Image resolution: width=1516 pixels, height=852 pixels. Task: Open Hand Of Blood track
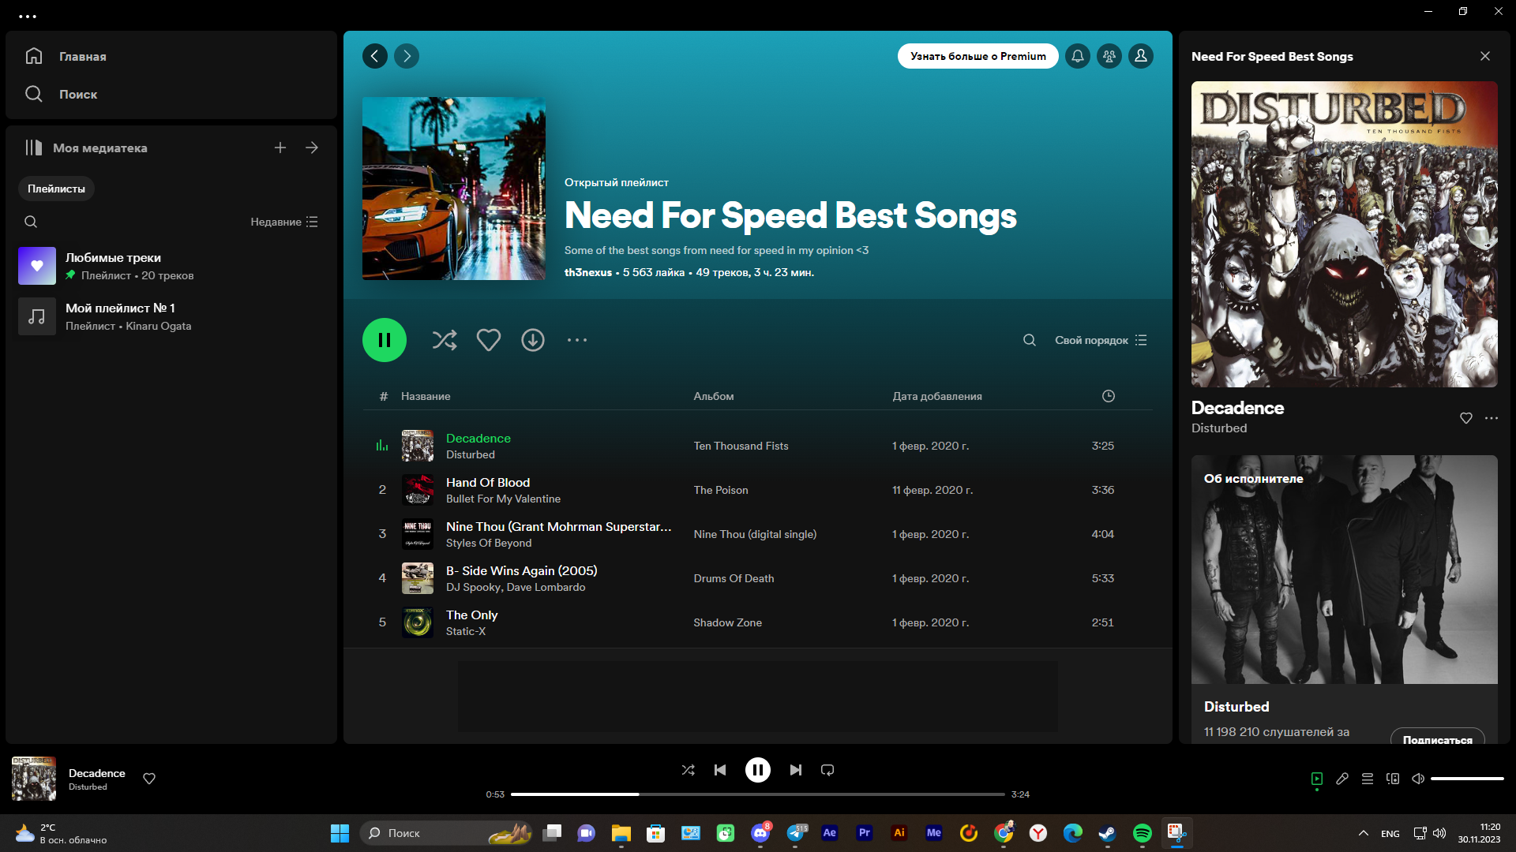pyautogui.click(x=488, y=482)
